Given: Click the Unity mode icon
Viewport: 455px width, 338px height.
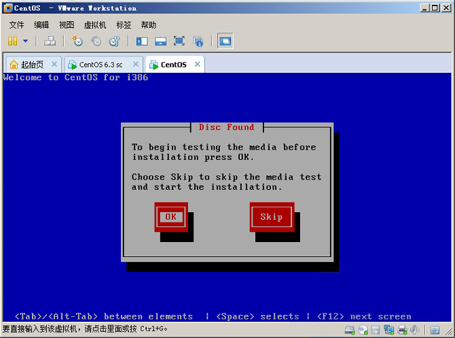Looking at the screenshot, I should coord(198,41).
